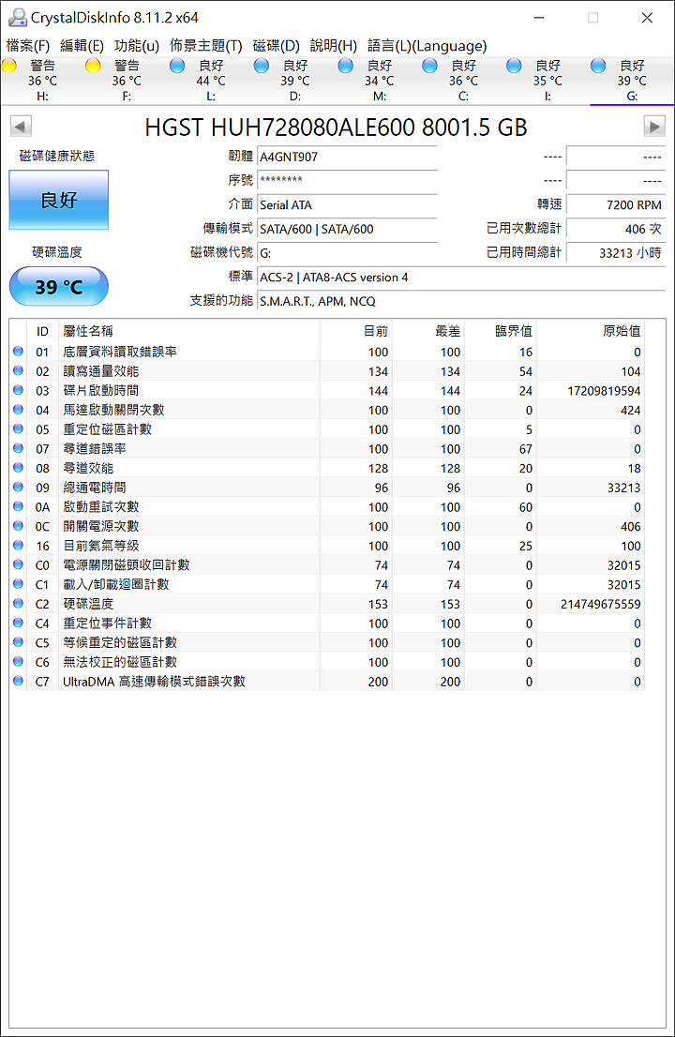This screenshot has width=675, height=1037.
Task: Switch to drive L: at 44 °C
Action: coord(210,81)
